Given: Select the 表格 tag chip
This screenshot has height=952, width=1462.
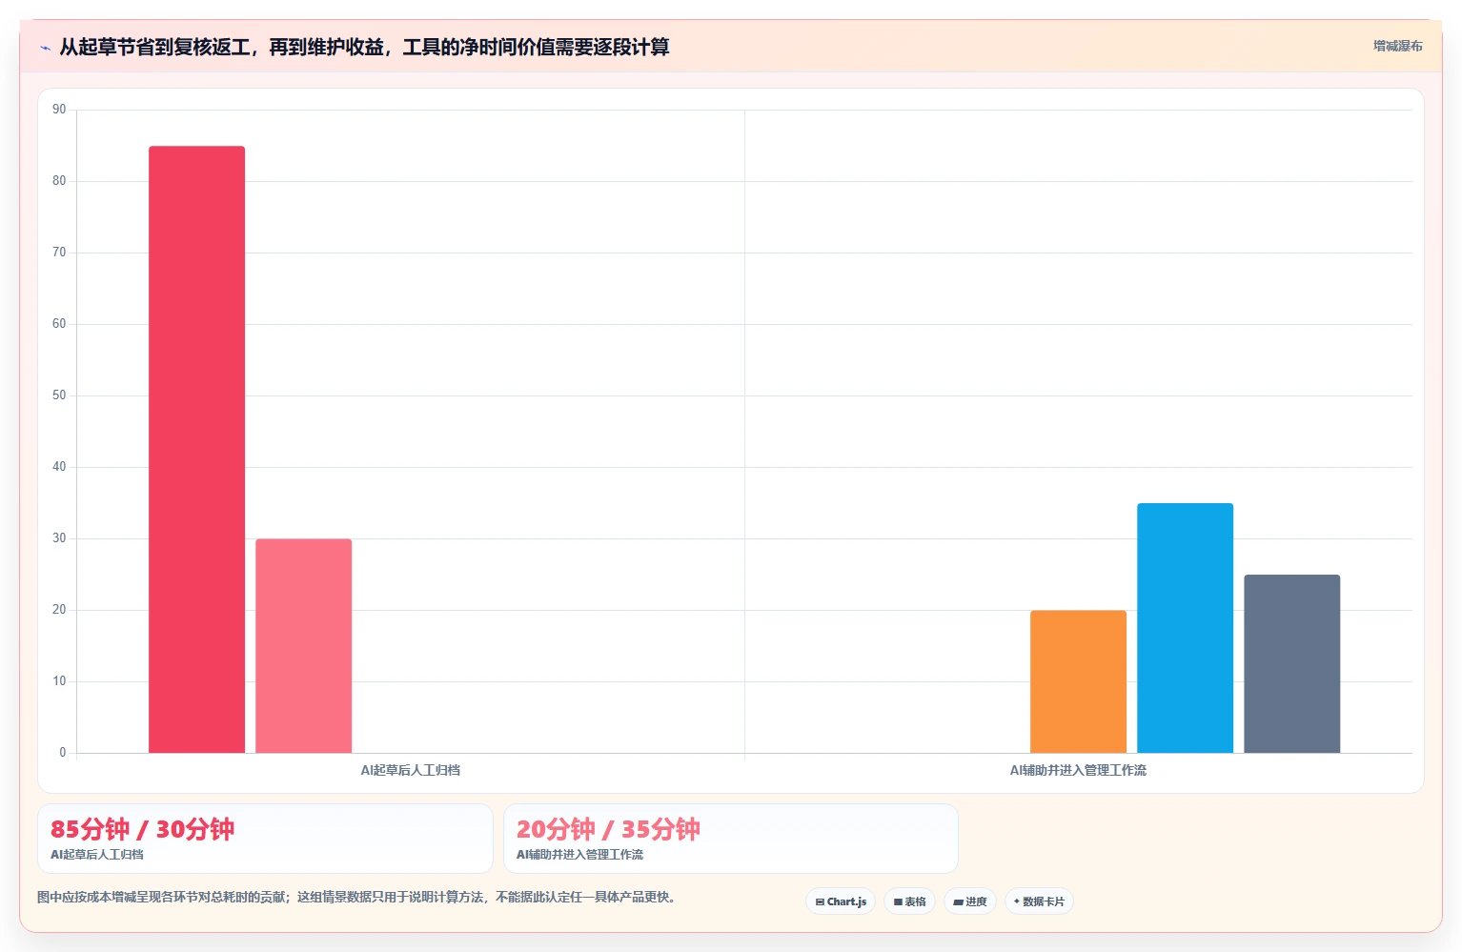Looking at the screenshot, I should pos(909,901).
